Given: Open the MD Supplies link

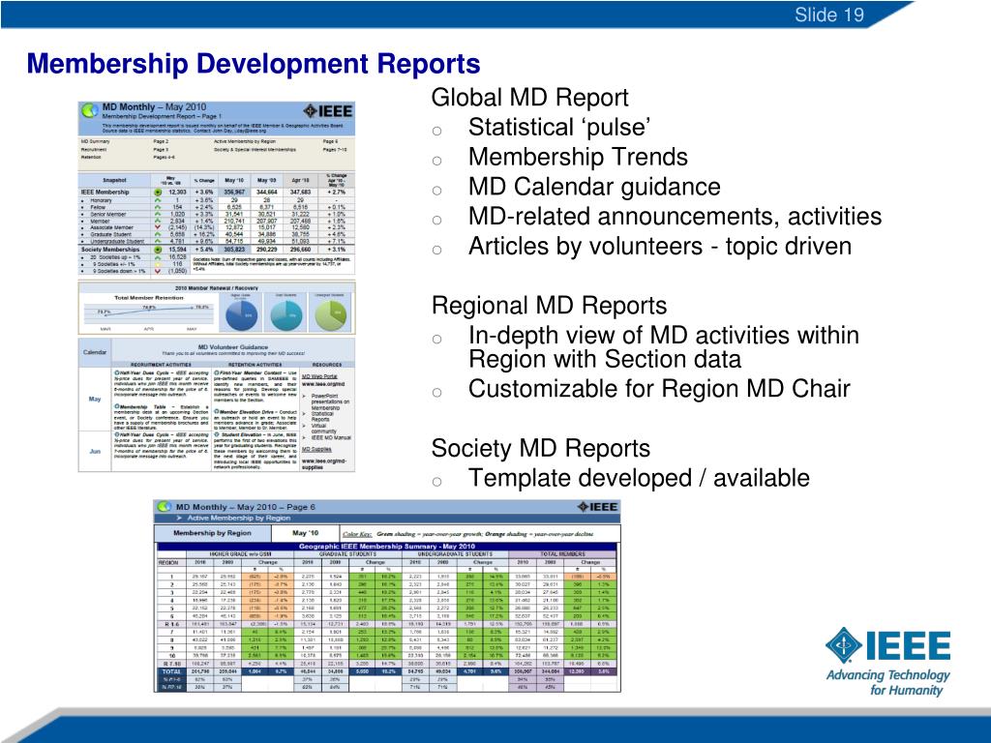Looking at the screenshot, I should [x=316, y=449].
